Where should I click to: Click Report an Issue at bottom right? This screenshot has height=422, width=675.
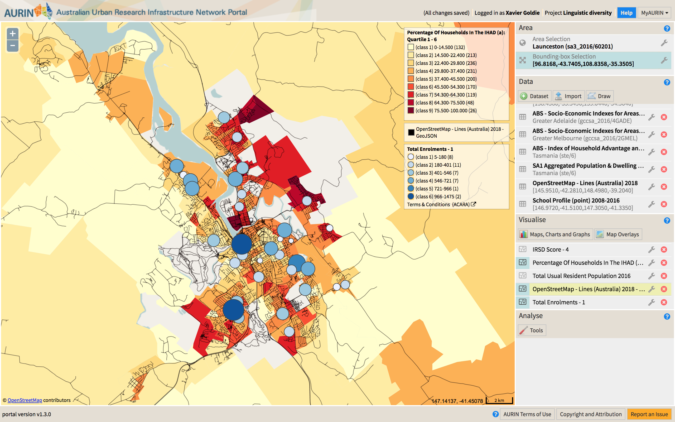coord(650,414)
